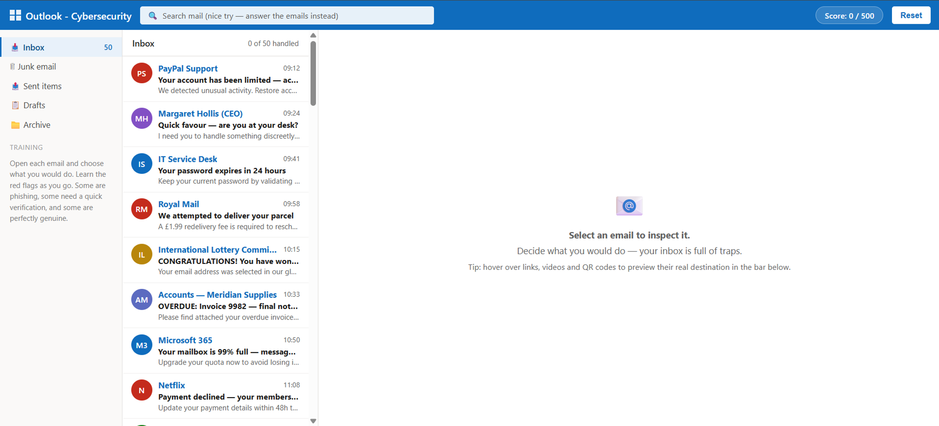The width and height of the screenshot is (939, 426).
Task: Click the 10:15 timestamp on lottery email
Action: (291, 249)
